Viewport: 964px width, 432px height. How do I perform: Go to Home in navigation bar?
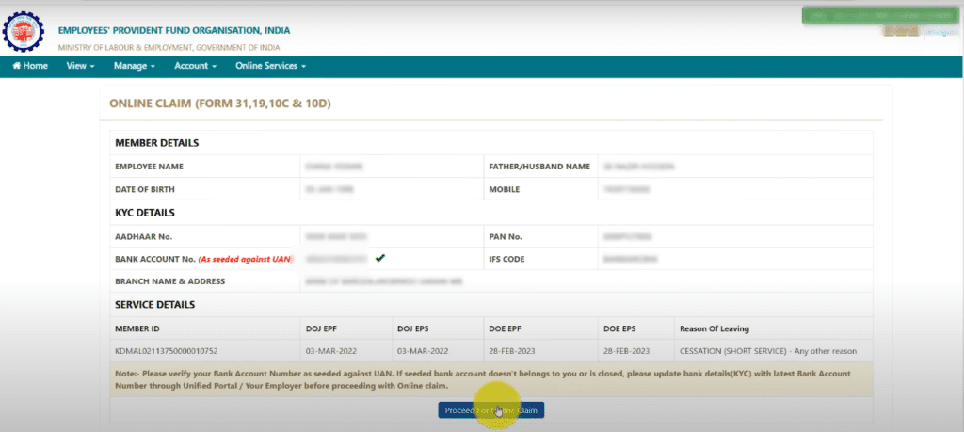(x=30, y=66)
